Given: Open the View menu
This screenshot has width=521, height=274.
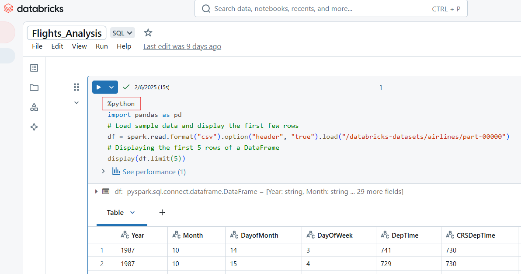Looking at the screenshot, I should click(x=79, y=46).
